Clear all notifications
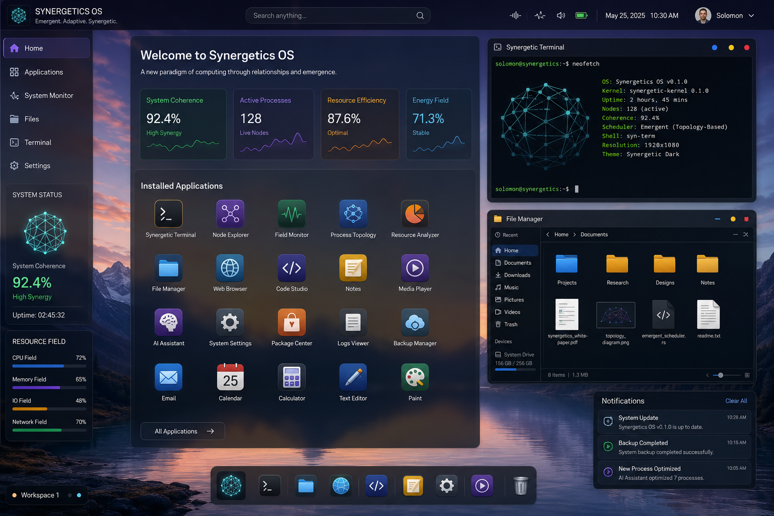The height and width of the screenshot is (516, 774). point(736,401)
